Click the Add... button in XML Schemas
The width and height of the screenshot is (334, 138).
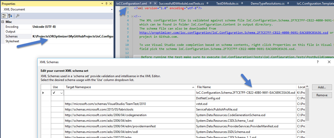tap(322, 87)
